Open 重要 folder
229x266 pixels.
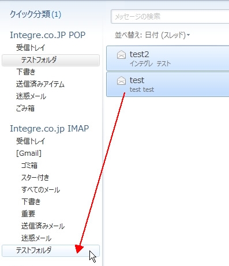tap(28, 214)
